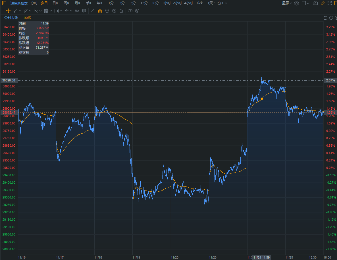Enter fullscreen chart mode

click(x=330, y=3)
